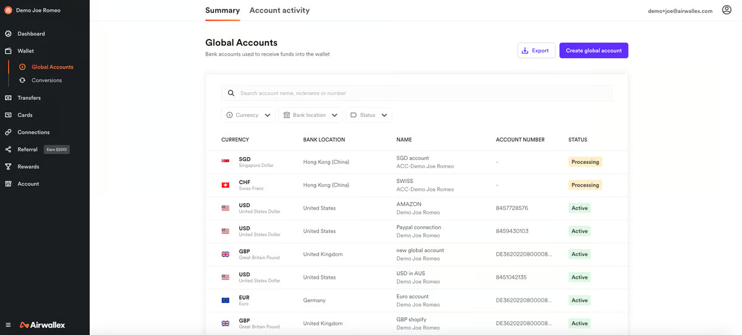This screenshot has height=335, width=742.
Task: Open the Cards icon
Action: pyautogui.click(x=8, y=115)
